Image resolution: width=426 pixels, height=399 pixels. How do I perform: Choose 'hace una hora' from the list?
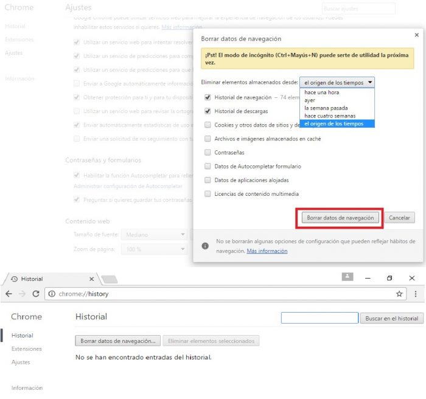click(x=322, y=92)
